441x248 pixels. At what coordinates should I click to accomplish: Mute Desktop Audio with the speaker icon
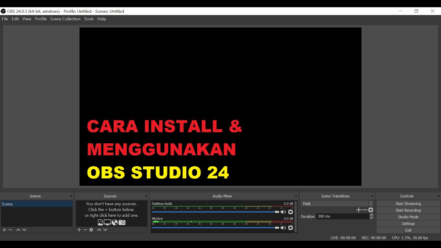(283, 212)
